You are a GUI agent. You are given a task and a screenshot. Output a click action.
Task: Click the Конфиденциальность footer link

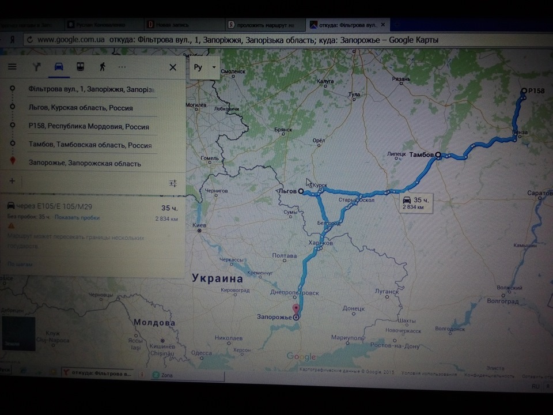(489, 375)
